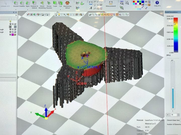Expand the Cut tool dropdown arrow

click(x=61, y=10)
